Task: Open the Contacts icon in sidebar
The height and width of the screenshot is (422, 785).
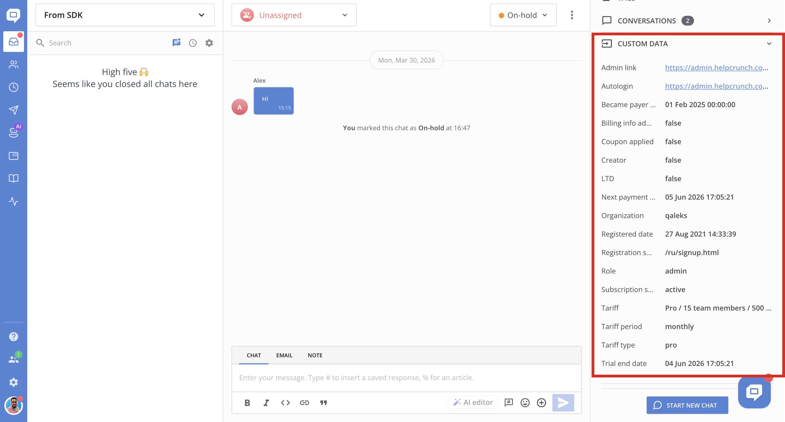Action: (13, 64)
